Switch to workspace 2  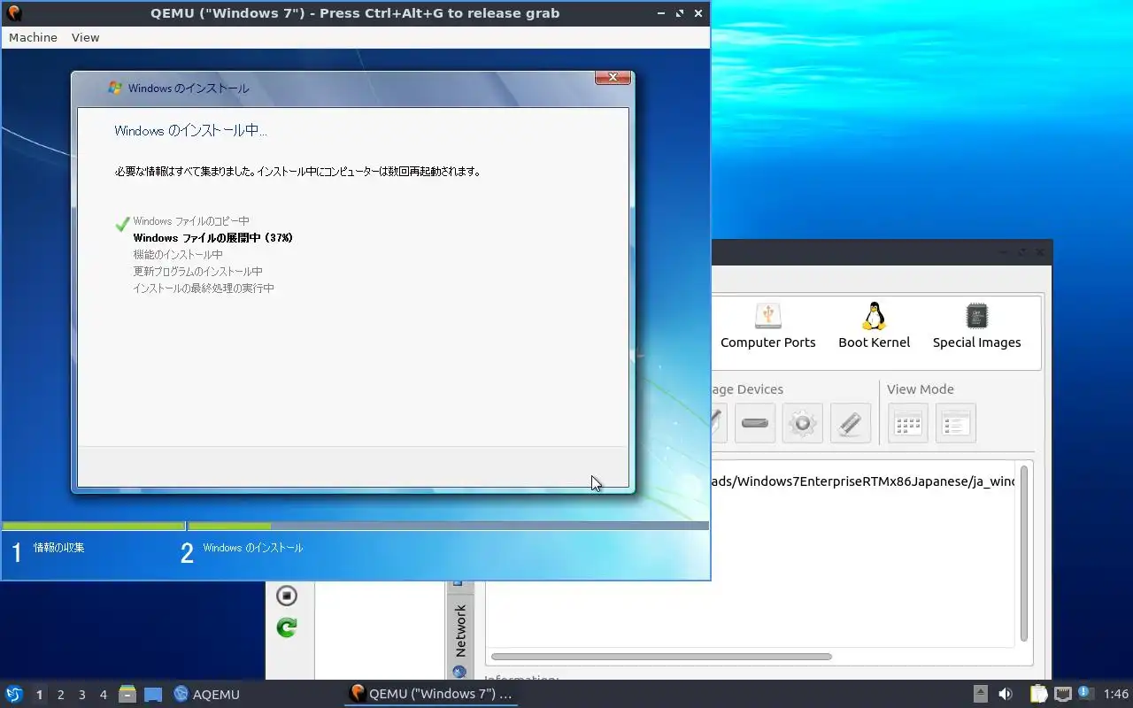click(61, 695)
